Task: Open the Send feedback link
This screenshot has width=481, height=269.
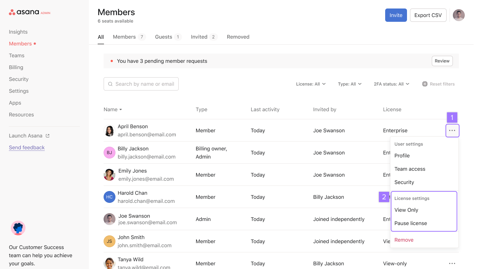Action: pyautogui.click(x=27, y=147)
